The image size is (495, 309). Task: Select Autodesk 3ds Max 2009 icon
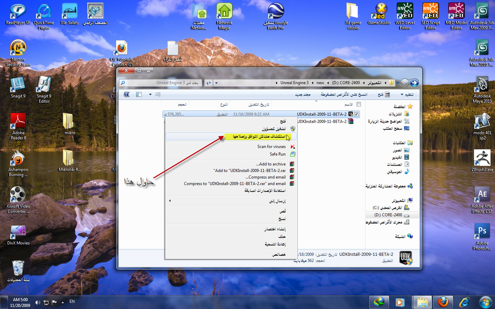(482, 16)
